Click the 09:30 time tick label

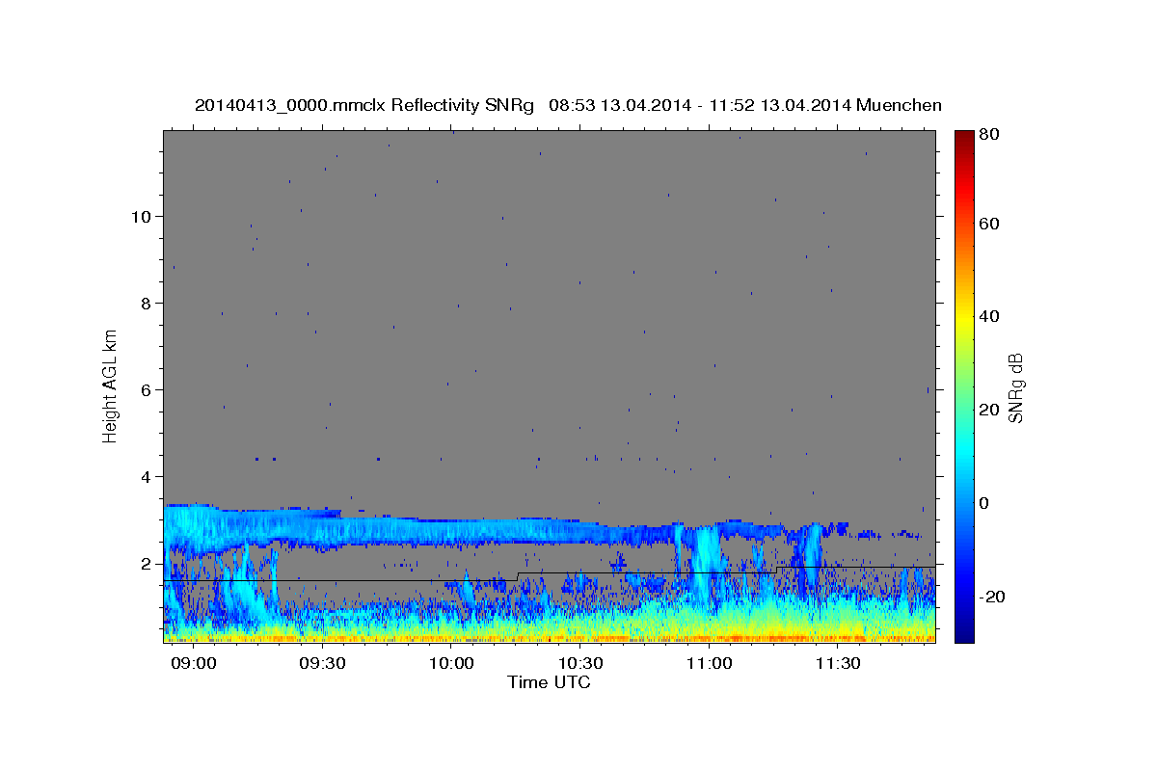(323, 664)
